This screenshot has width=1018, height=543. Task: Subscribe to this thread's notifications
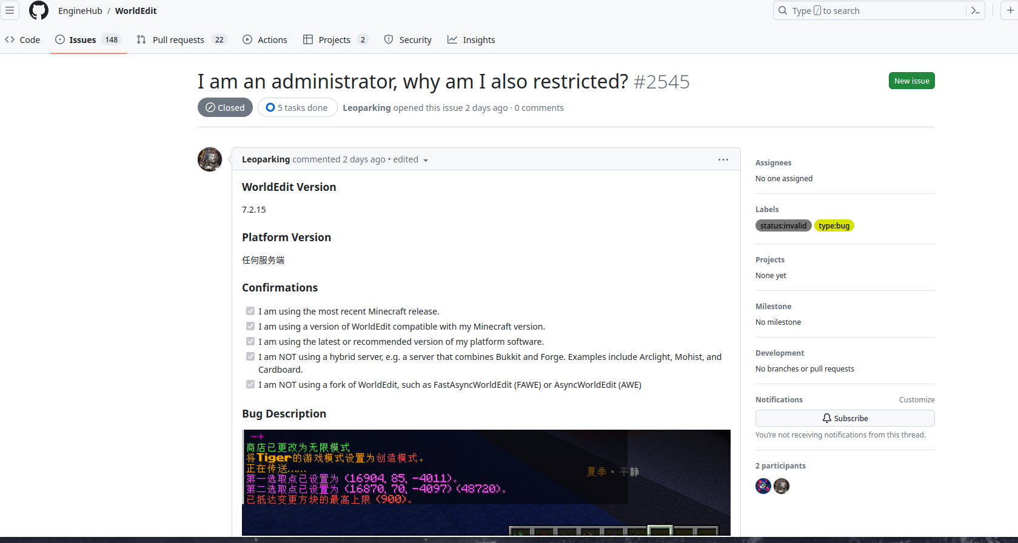(845, 418)
